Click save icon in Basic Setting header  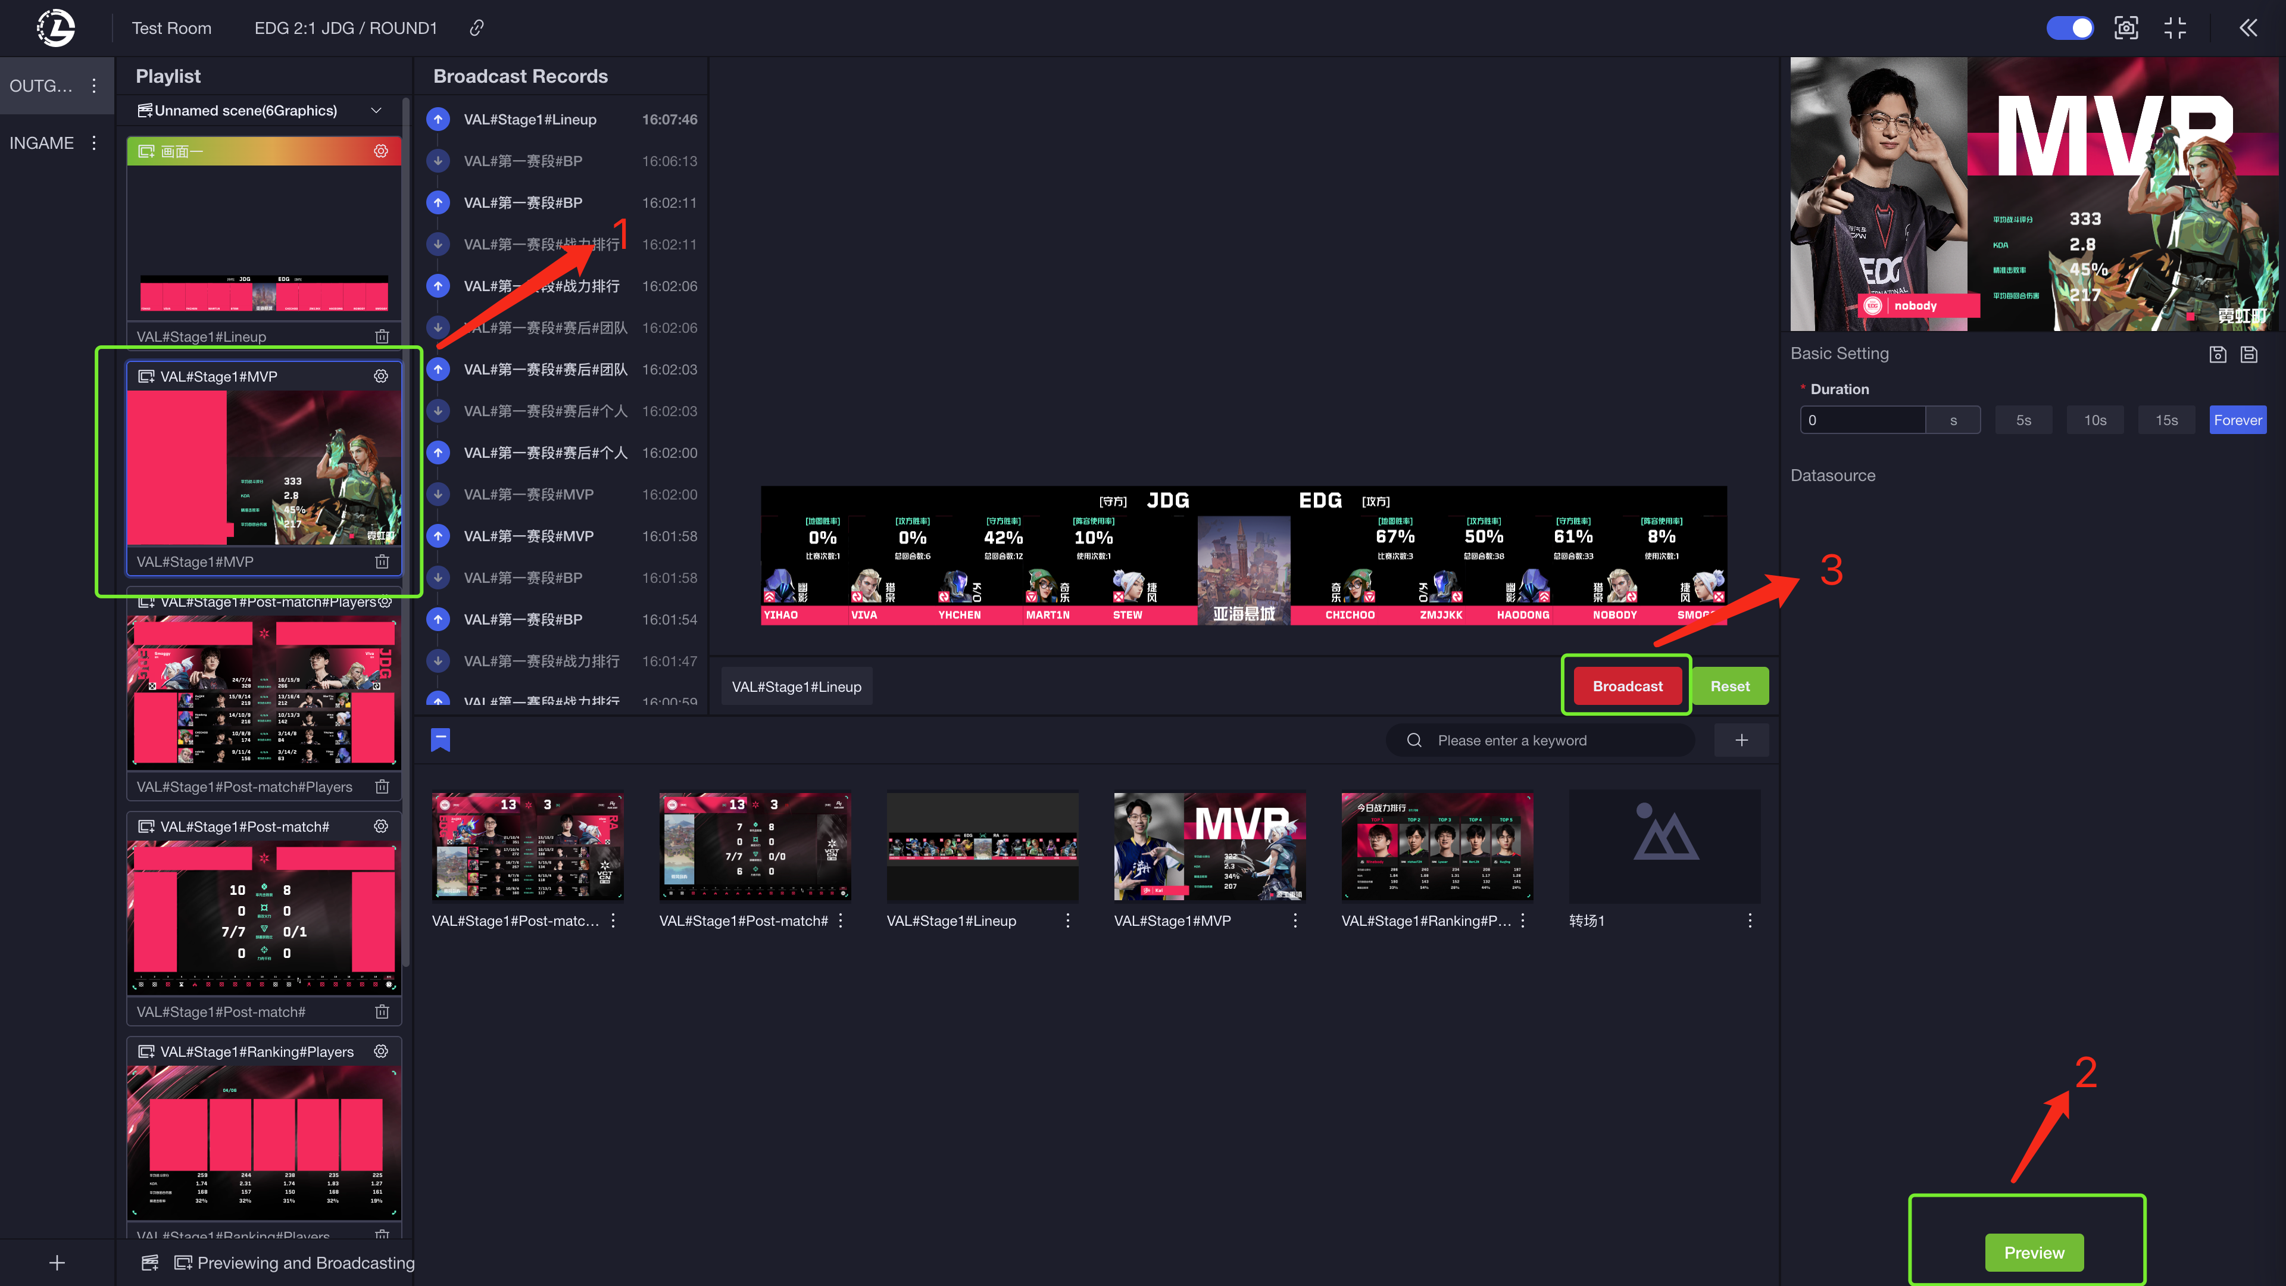click(x=2218, y=354)
